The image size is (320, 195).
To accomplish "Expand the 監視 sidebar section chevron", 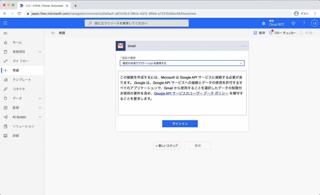I will [40, 108].
